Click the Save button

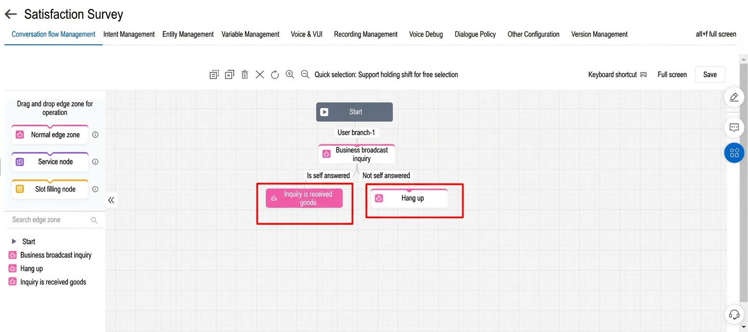click(710, 74)
